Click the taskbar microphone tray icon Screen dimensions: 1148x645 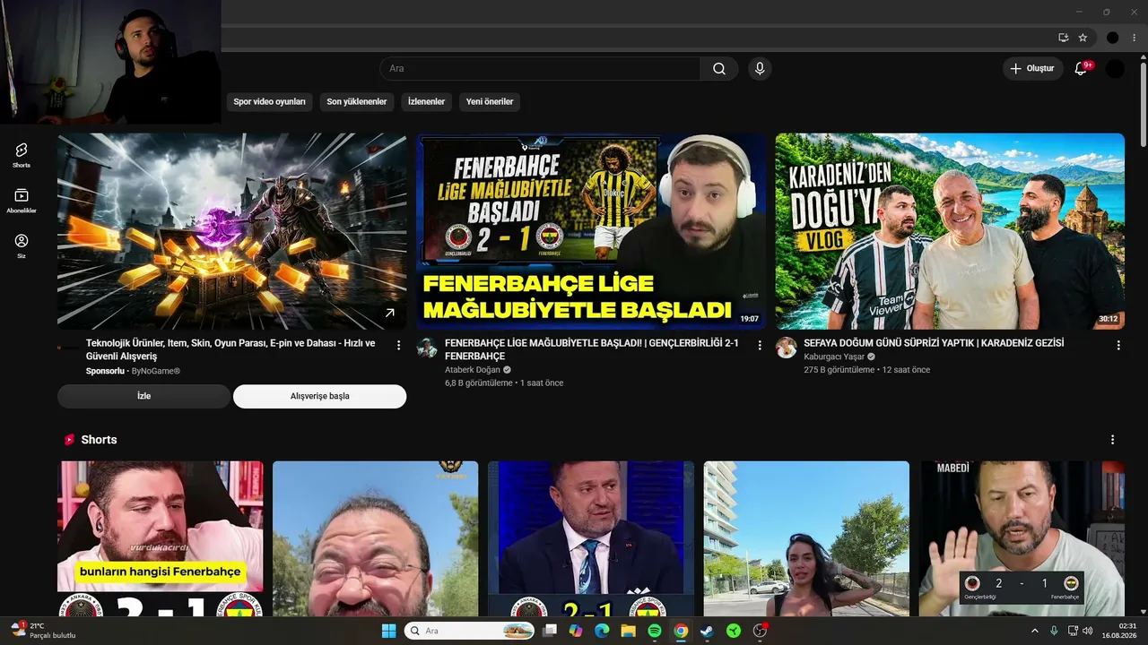click(x=1054, y=631)
